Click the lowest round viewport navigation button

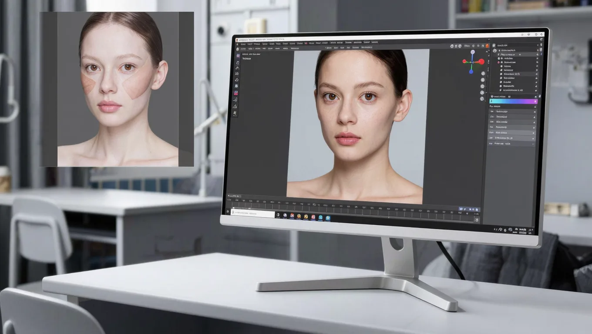[482, 99]
